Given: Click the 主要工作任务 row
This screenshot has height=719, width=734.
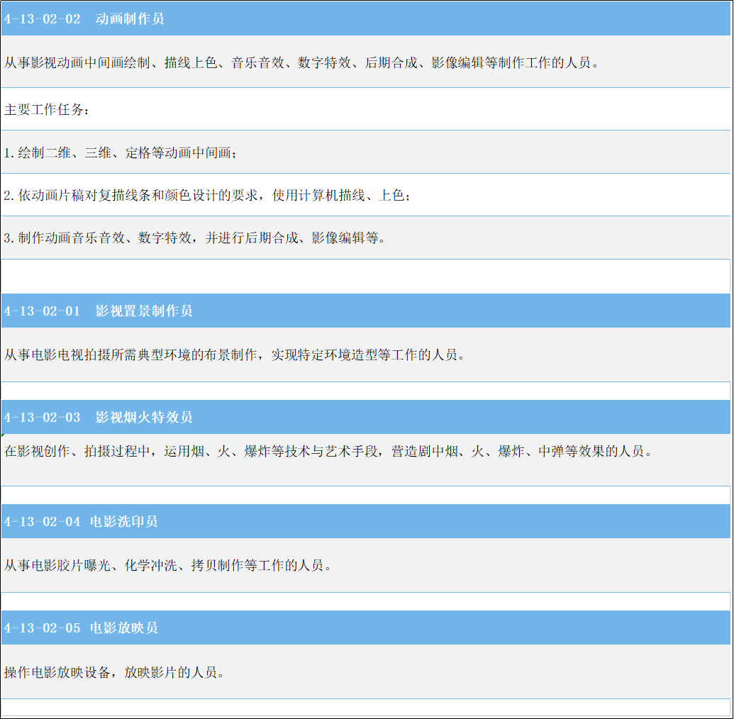Looking at the screenshot, I should [x=366, y=110].
